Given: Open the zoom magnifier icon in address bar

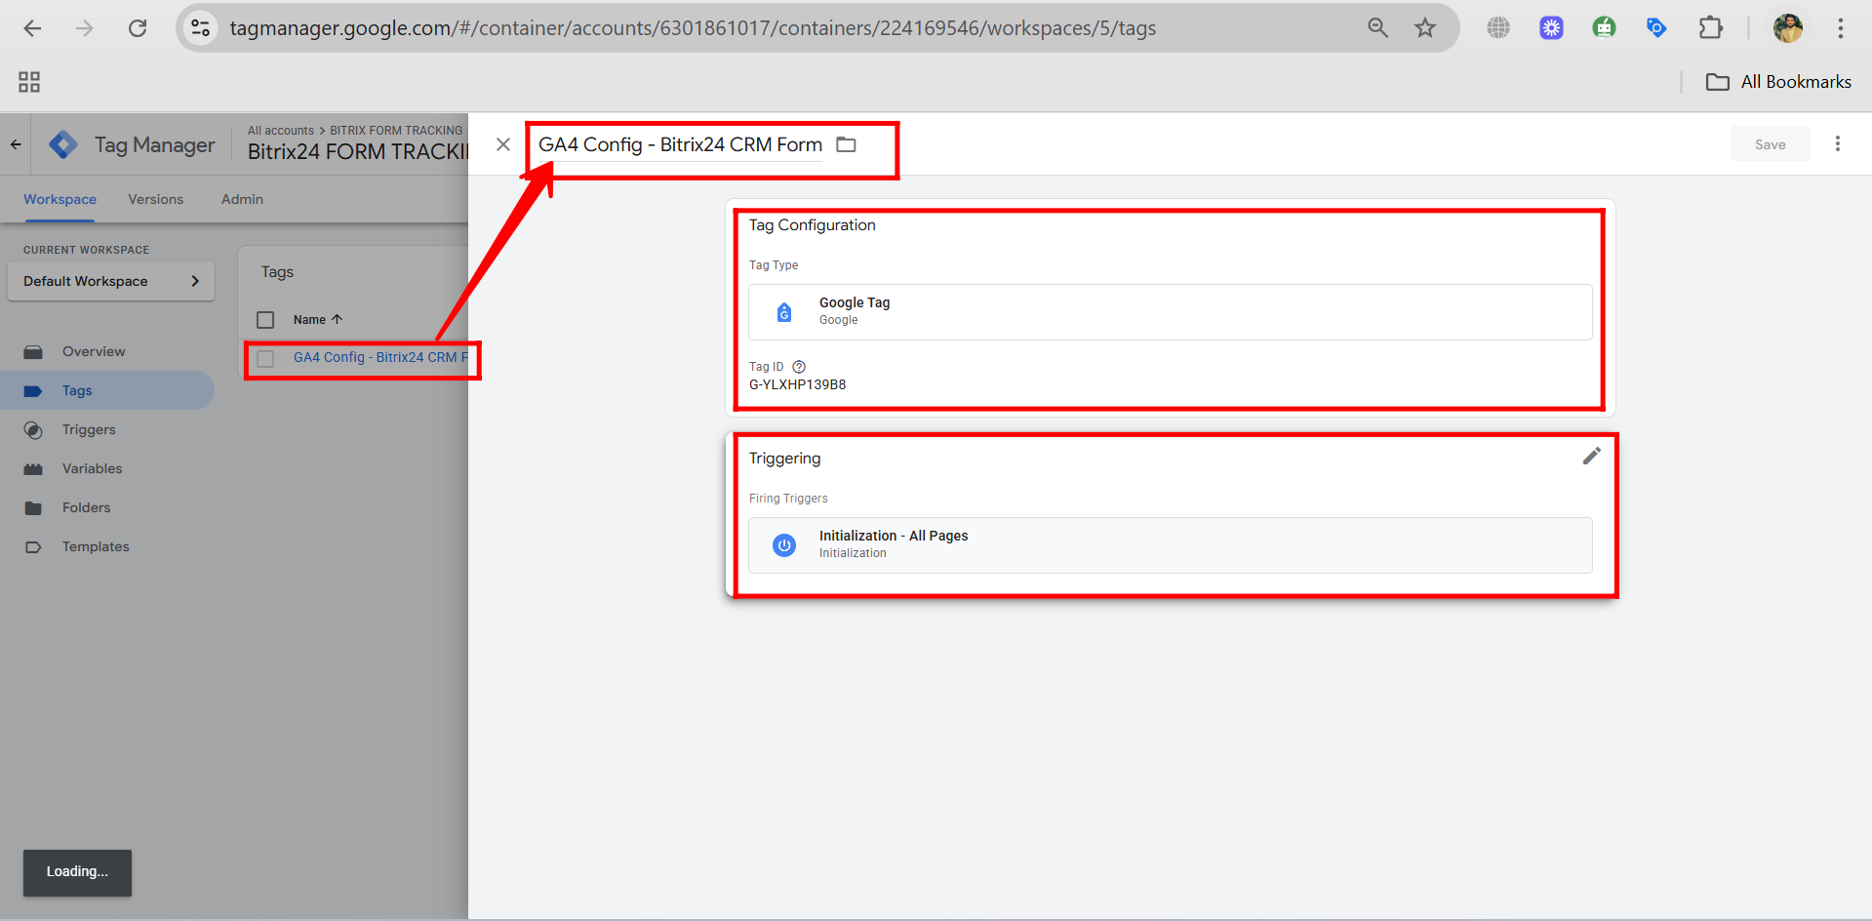Looking at the screenshot, I should coord(1377,28).
